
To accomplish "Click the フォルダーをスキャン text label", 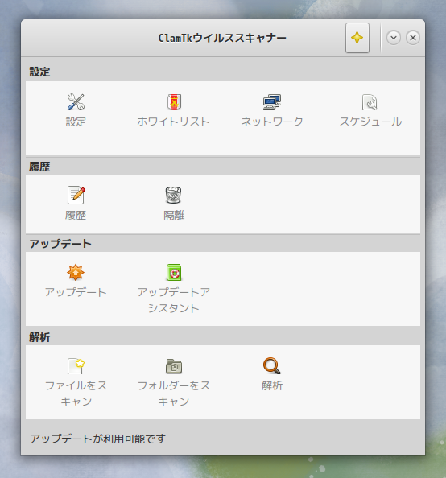I will coord(174,394).
